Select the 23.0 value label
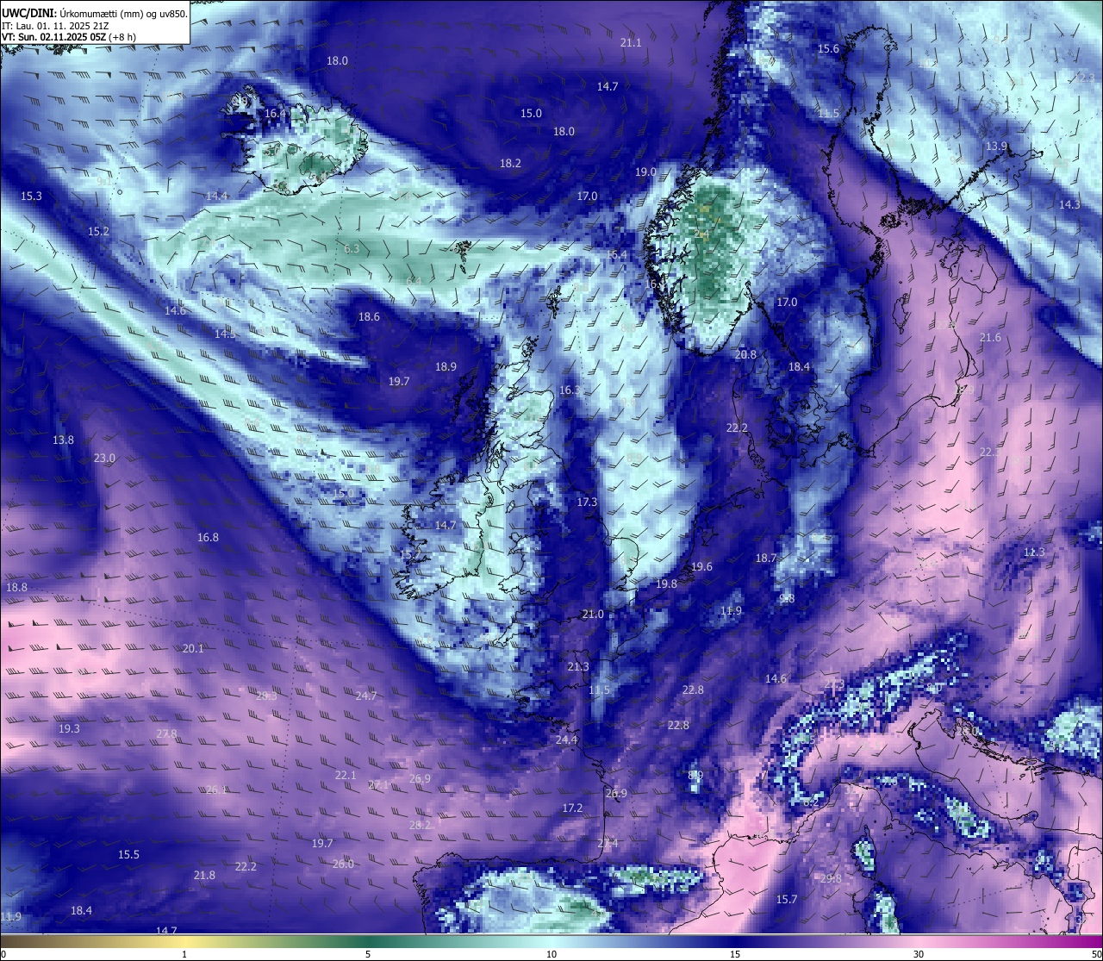 [x=104, y=458]
